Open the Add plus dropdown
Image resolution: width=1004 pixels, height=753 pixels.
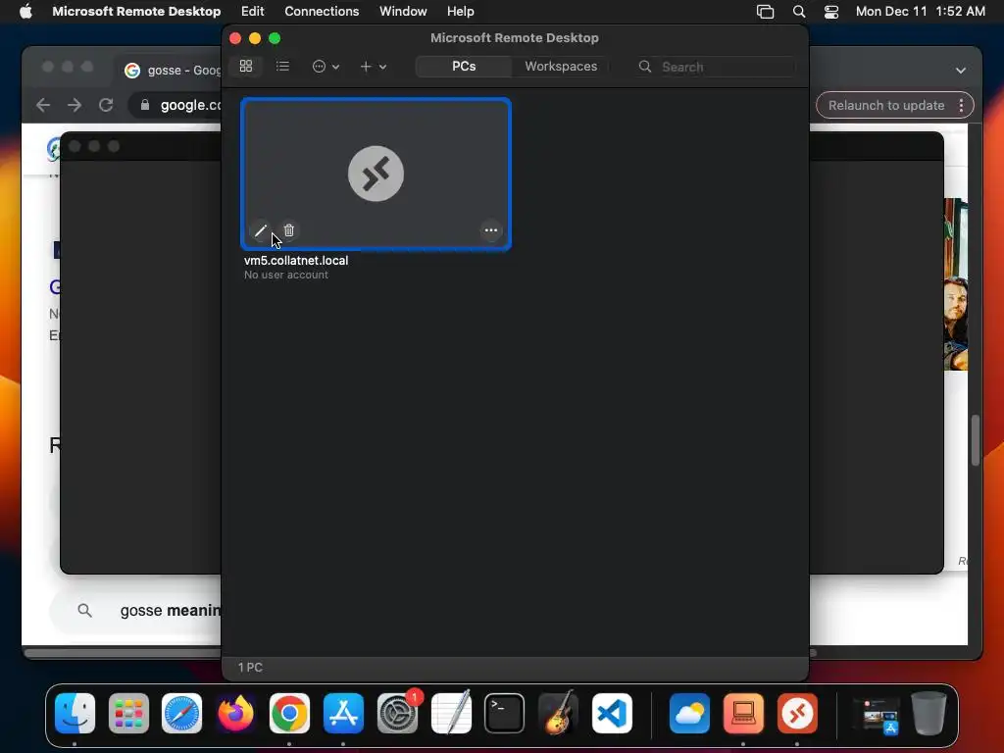373,66
